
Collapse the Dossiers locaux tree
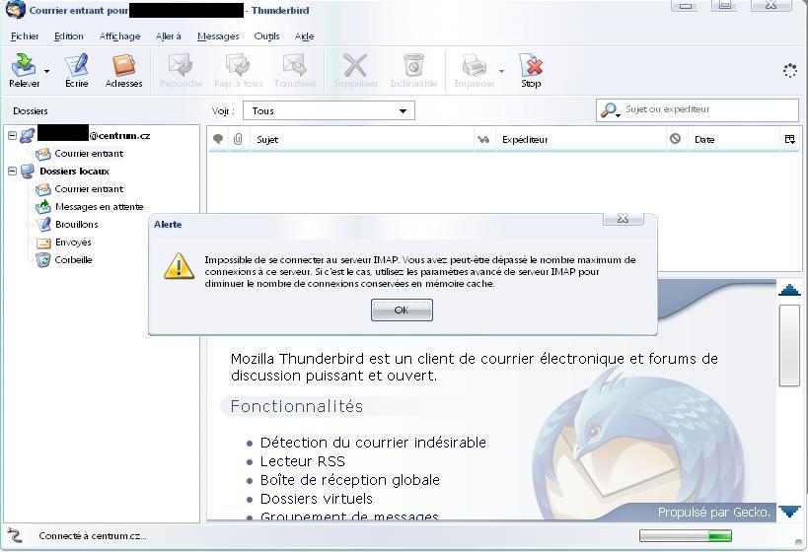click(x=13, y=171)
